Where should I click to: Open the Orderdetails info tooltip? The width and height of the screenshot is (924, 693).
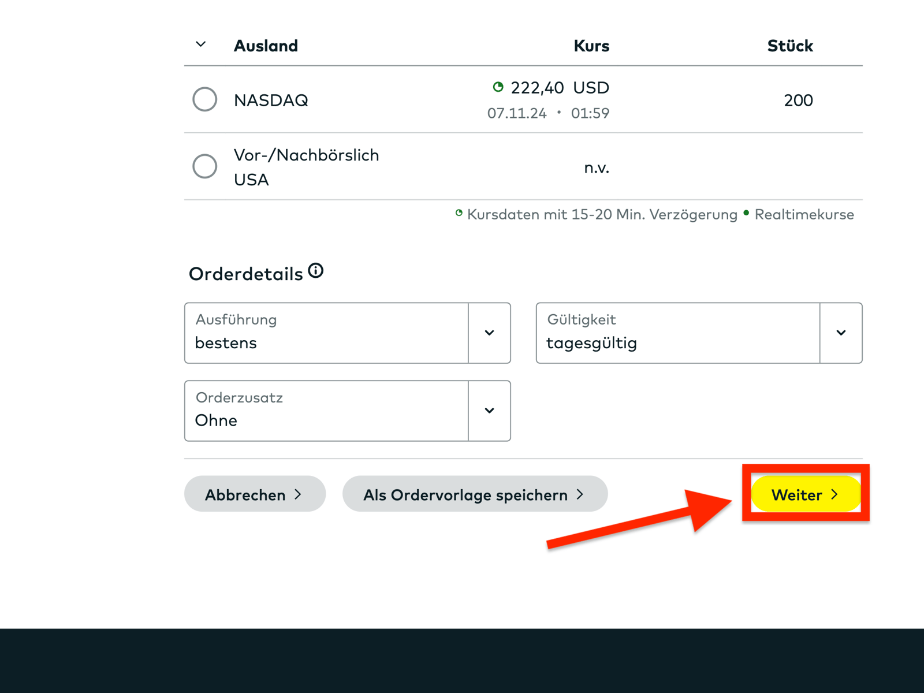click(315, 269)
